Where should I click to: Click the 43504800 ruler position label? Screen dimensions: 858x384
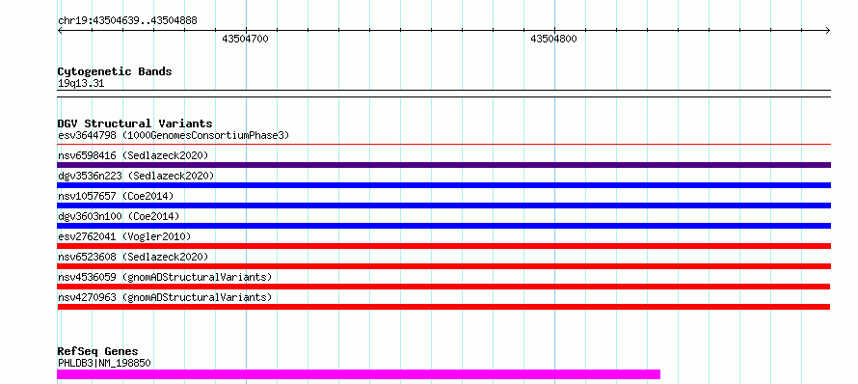click(x=553, y=39)
